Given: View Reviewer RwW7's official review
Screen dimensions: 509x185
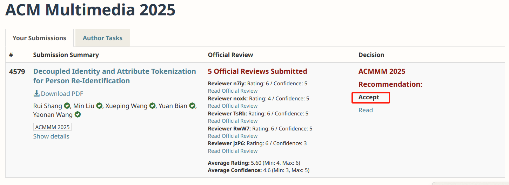Looking at the screenshot, I should [x=233, y=136].
